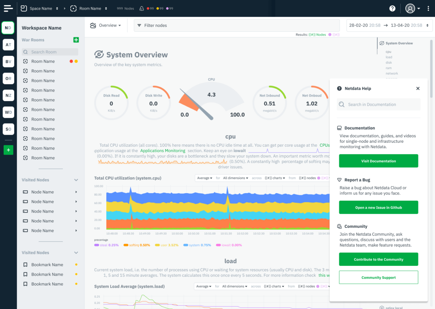Jump to cpu in System Overview menu
Viewport: 435px width, 309px height.
point(388,52)
